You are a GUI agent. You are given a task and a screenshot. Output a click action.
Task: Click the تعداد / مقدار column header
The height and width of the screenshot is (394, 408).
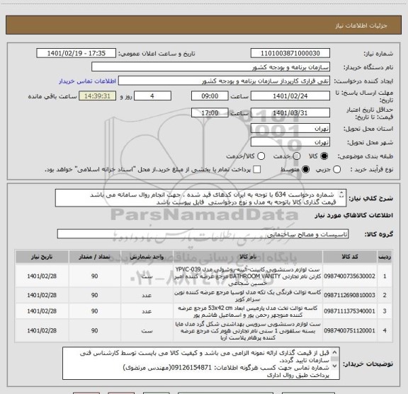[94, 257]
